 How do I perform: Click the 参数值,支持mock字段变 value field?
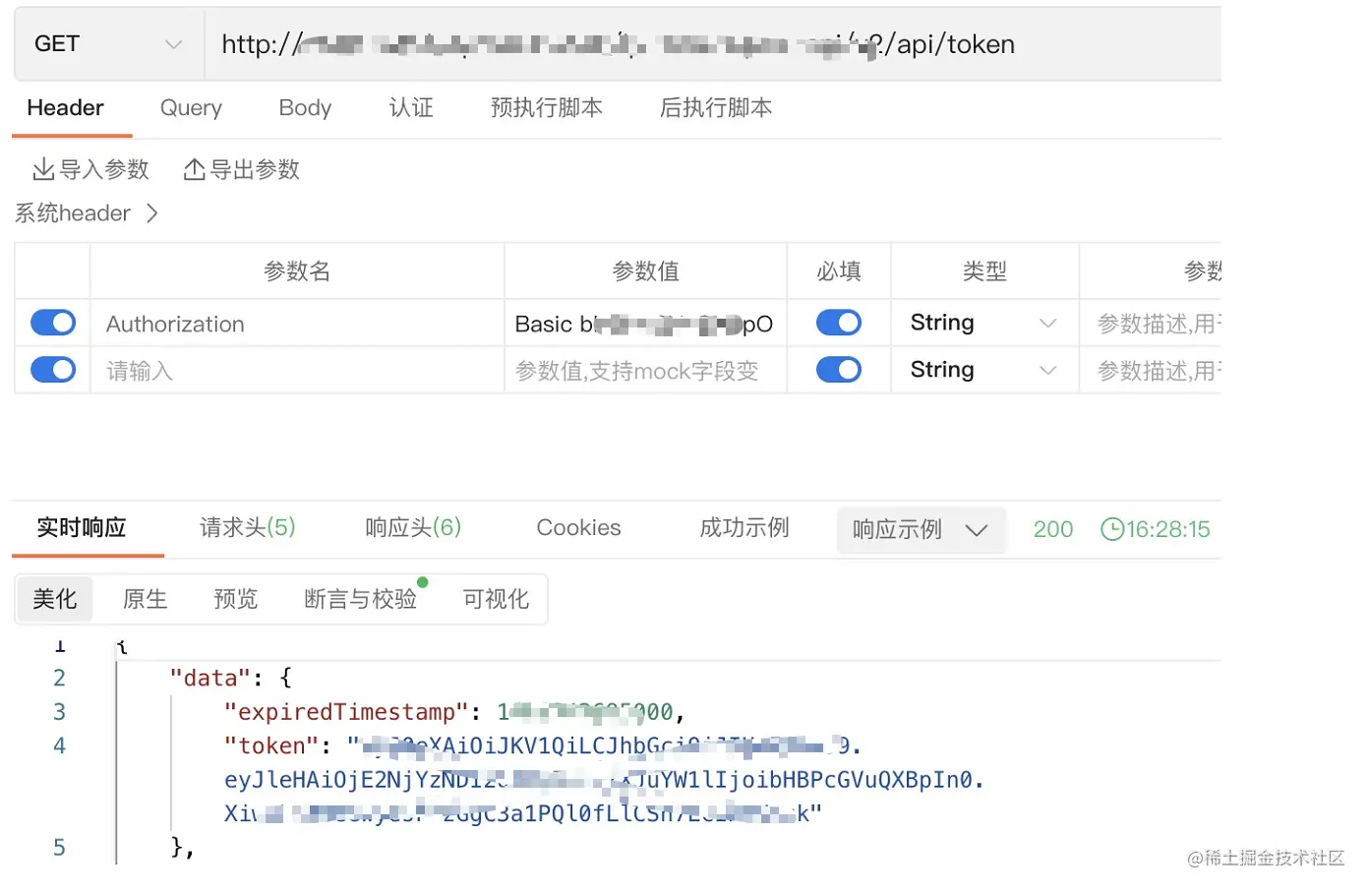click(645, 371)
